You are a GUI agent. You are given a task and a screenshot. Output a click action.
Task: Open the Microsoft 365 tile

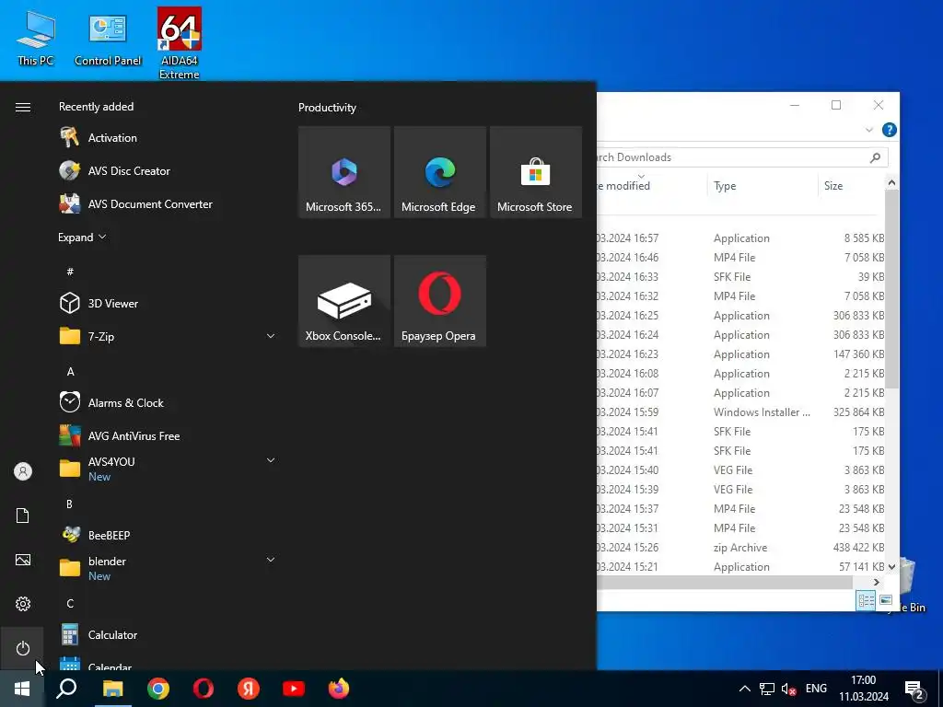(344, 172)
